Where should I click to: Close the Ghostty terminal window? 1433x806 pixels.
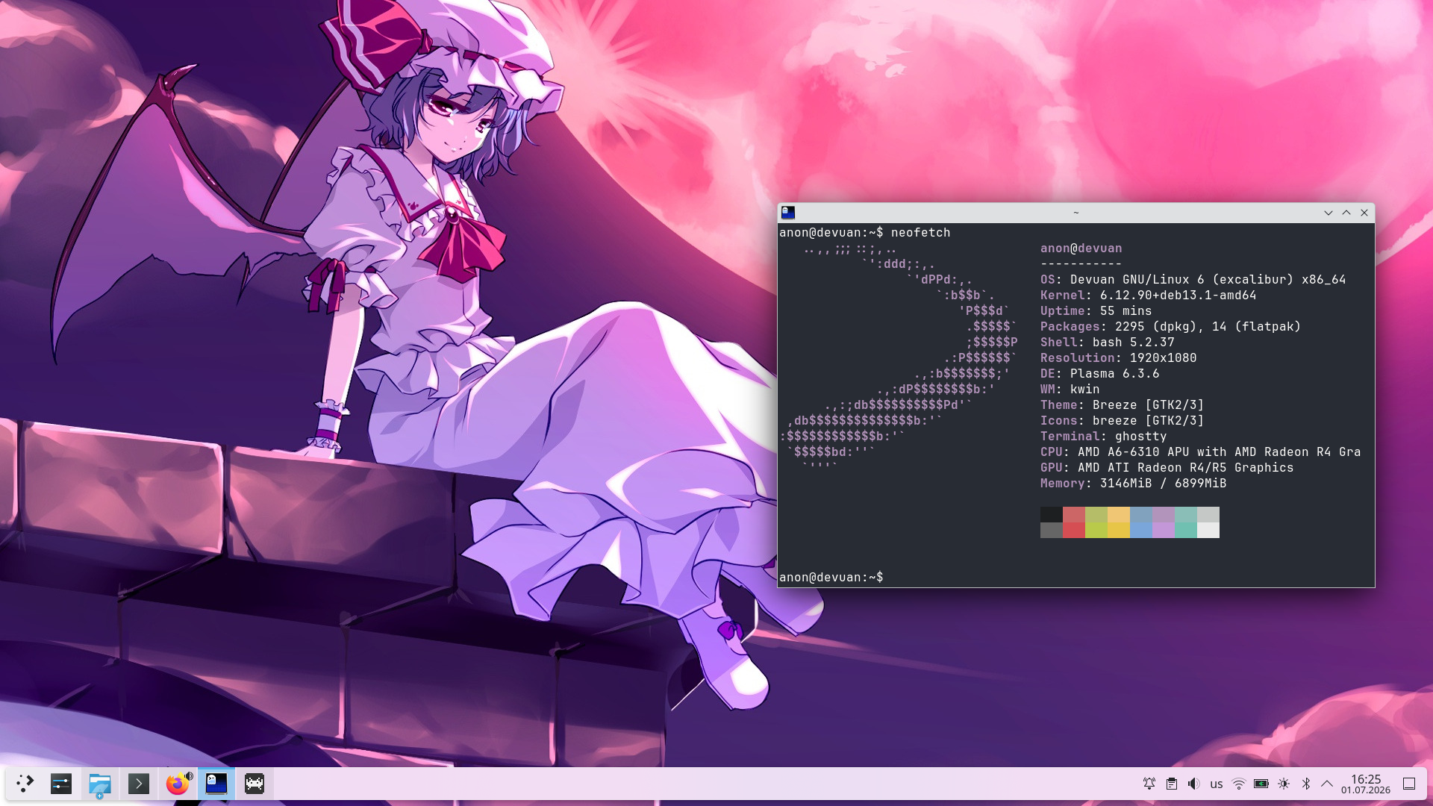(x=1364, y=213)
